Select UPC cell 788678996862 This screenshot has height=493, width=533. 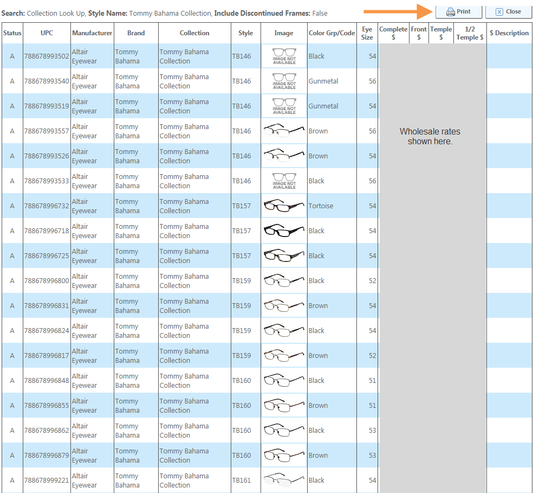click(x=47, y=430)
